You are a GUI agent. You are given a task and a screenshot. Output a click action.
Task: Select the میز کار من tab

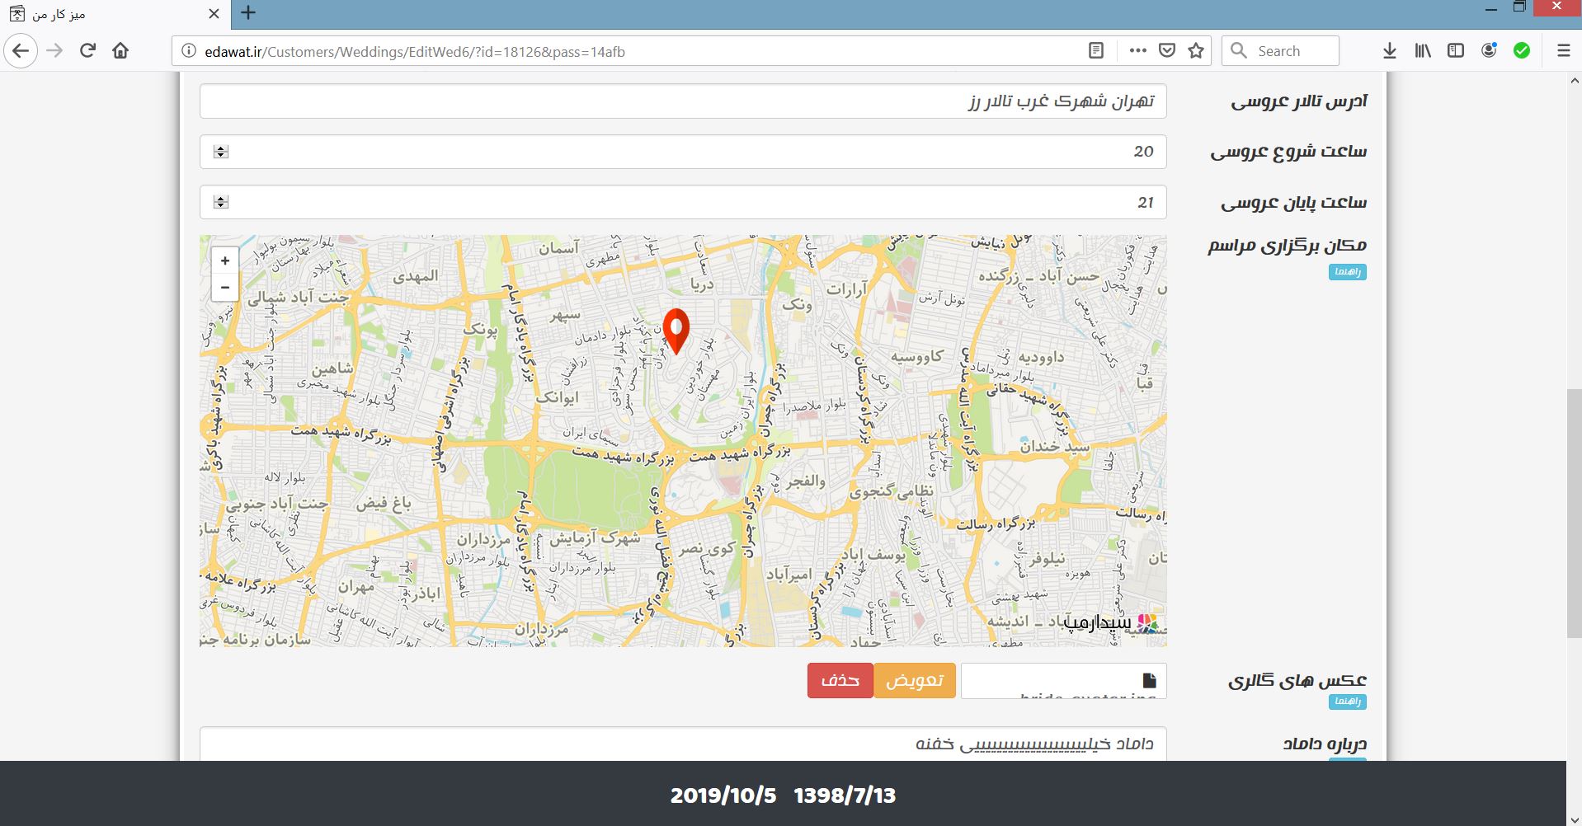pyautogui.click(x=115, y=14)
